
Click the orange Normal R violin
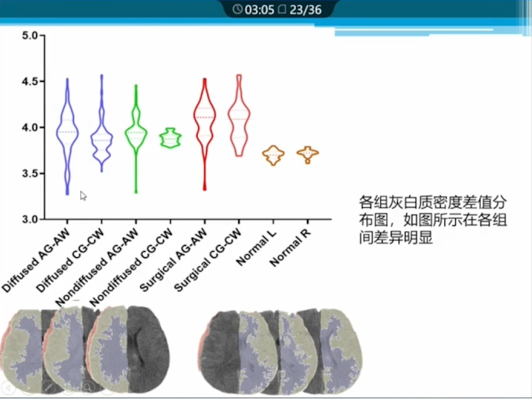click(x=308, y=154)
